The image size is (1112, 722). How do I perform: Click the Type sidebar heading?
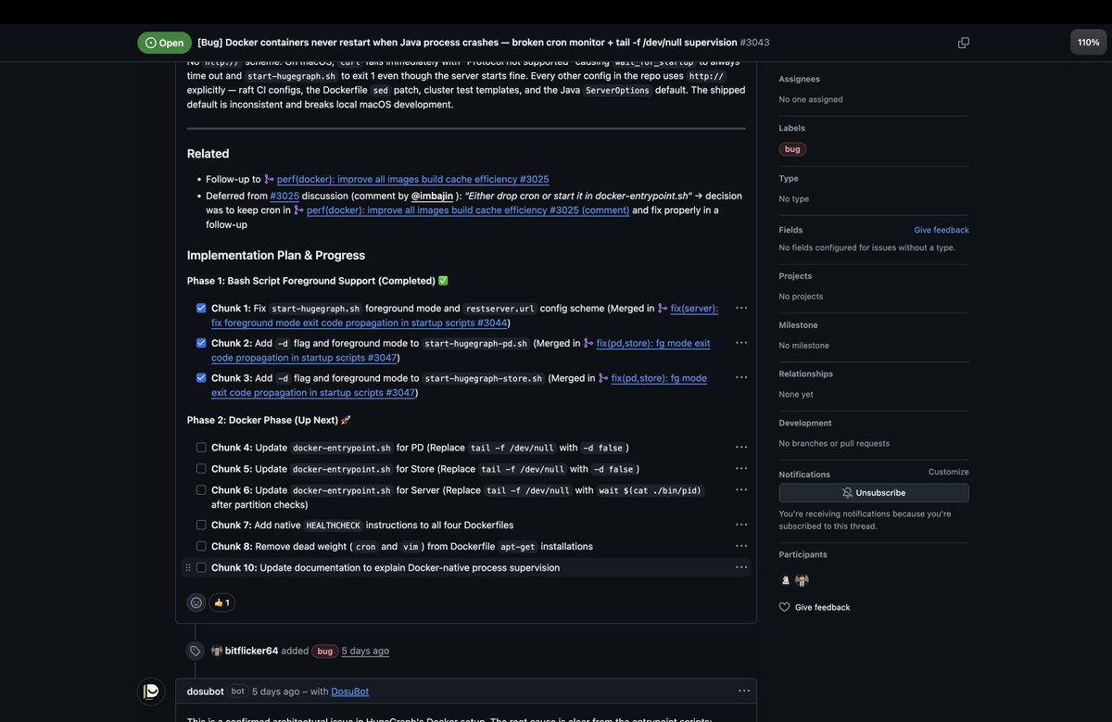[789, 178]
